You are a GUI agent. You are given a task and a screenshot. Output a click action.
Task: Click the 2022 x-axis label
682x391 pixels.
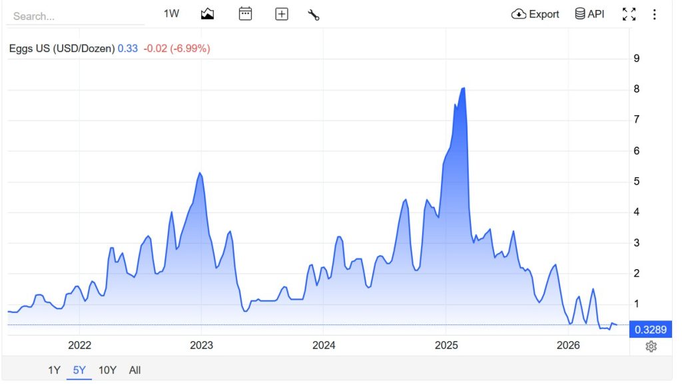pos(80,345)
